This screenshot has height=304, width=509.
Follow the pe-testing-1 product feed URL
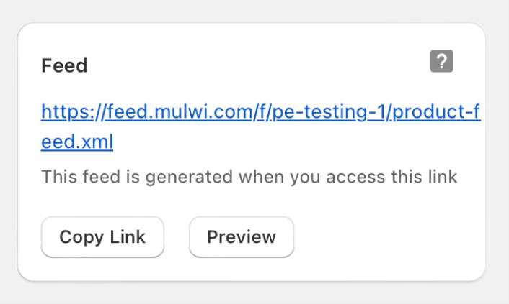(260, 112)
